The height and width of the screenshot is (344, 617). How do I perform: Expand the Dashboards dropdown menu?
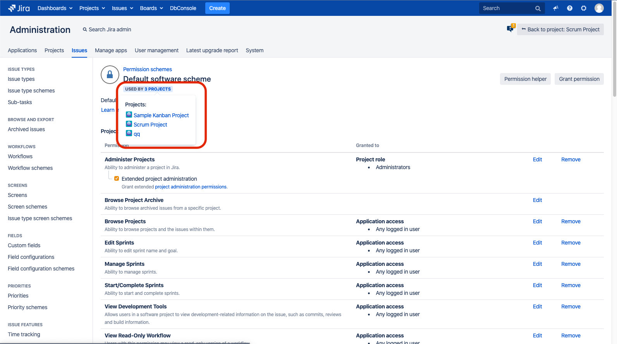coord(55,8)
